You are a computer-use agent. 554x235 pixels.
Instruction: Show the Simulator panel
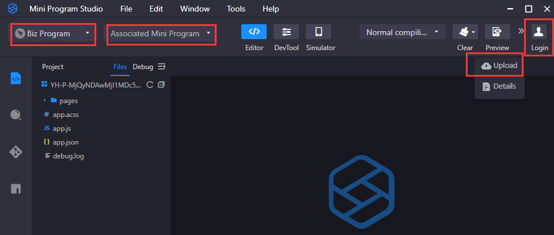coord(318,32)
